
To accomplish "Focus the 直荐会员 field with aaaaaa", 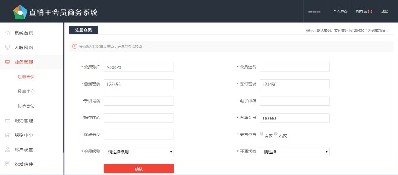I will coord(295,118).
